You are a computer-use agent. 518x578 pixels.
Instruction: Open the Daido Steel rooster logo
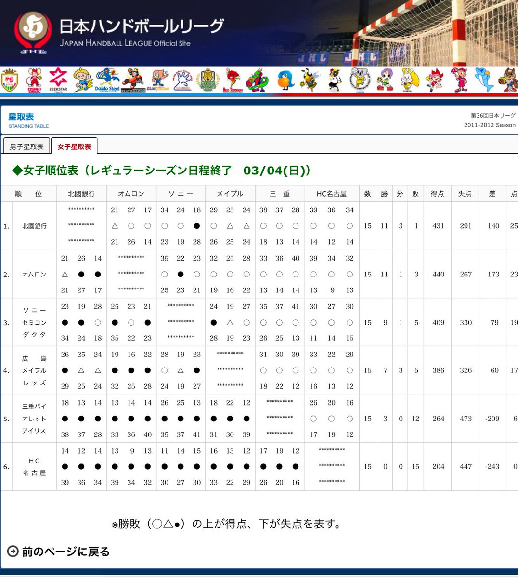pyautogui.click(x=107, y=80)
